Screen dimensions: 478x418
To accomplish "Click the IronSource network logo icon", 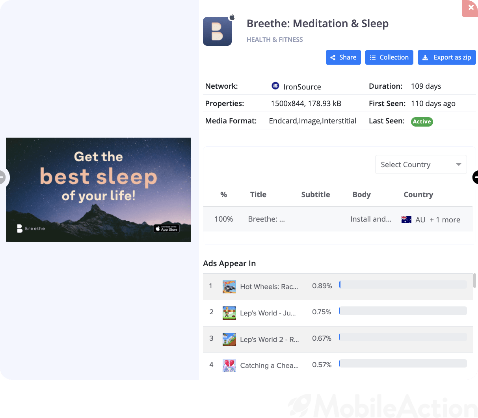I will pos(275,86).
